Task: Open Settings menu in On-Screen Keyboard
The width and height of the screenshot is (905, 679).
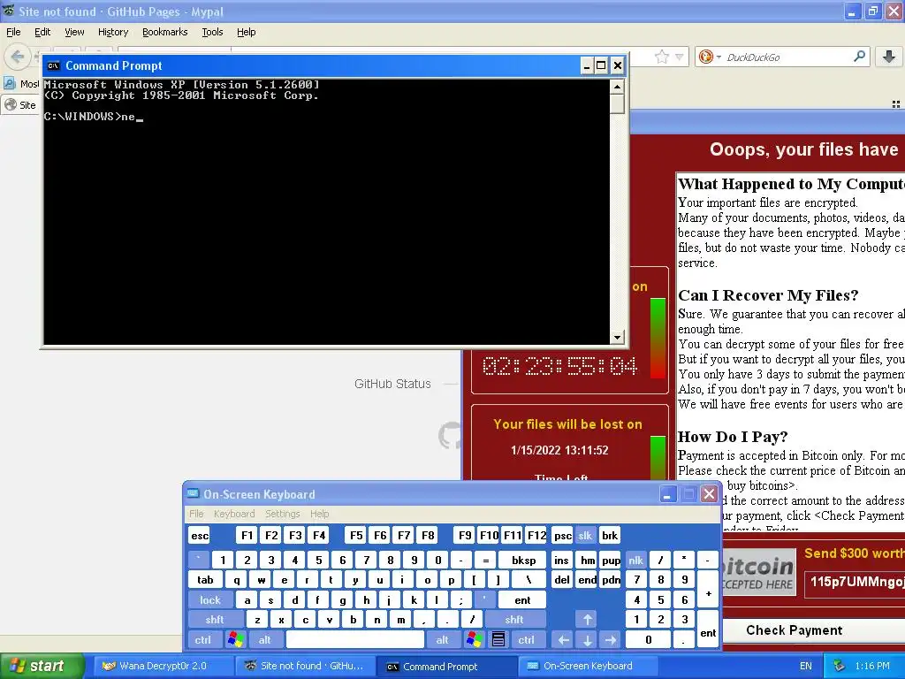Action: click(x=282, y=514)
